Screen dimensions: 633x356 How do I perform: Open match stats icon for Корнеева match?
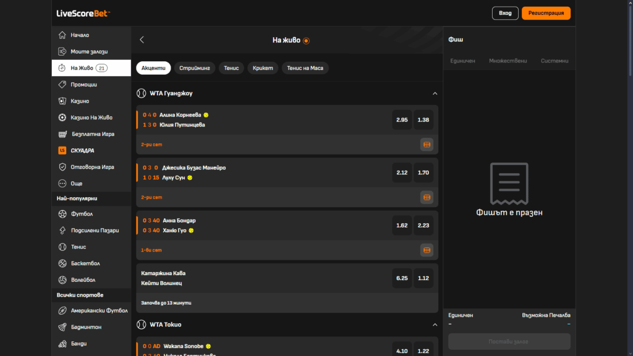click(x=427, y=145)
